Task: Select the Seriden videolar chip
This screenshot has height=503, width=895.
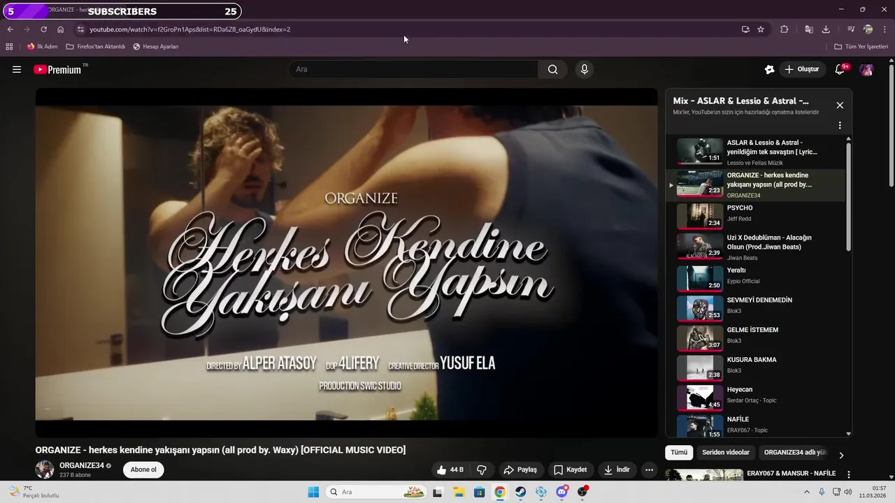Action: (726, 453)
